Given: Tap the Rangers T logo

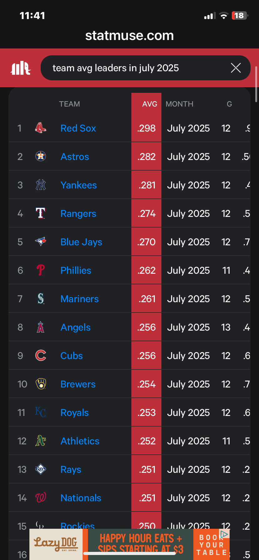Looking at the screenshot, I should [41, 213].
